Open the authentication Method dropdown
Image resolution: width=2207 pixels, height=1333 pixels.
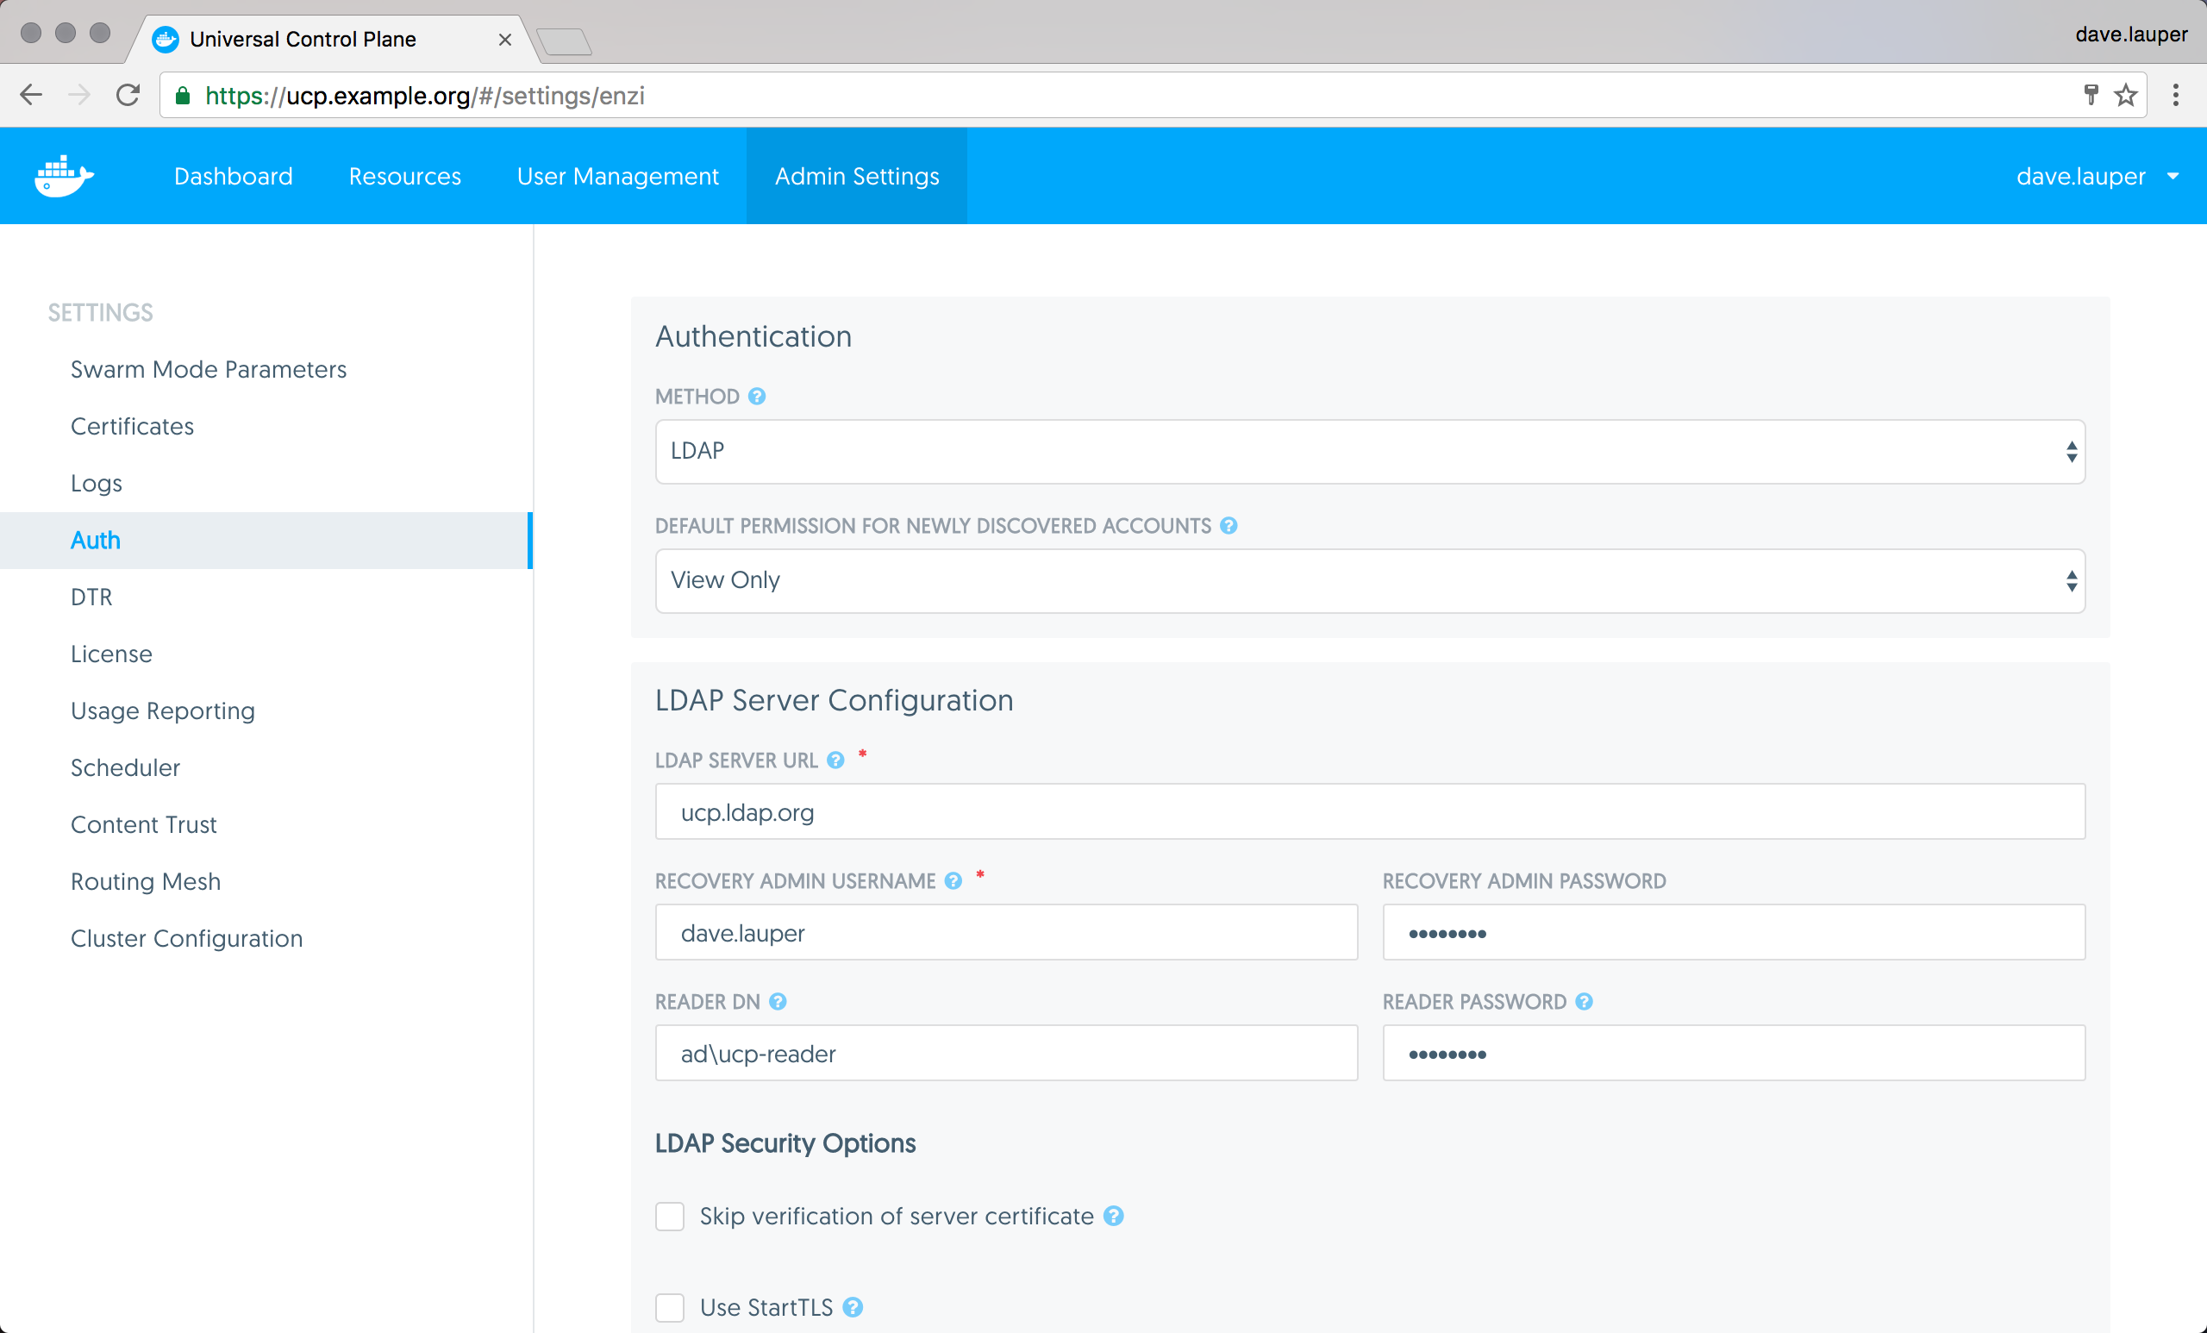coord(1370,452)
